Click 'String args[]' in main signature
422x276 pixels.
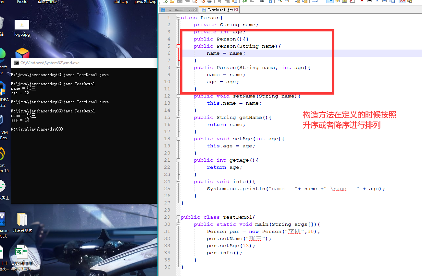292,224
